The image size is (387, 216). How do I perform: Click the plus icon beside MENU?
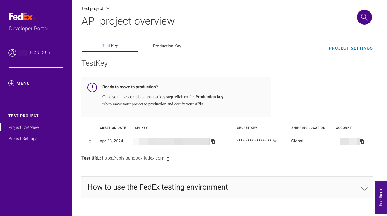point(11,83)
